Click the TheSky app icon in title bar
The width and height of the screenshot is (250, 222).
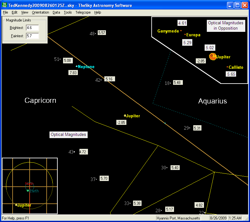(x=4, y=5)
